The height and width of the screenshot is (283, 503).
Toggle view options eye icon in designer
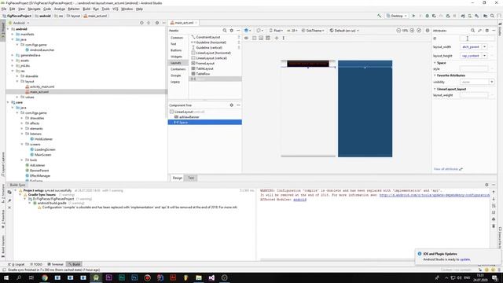(246, 38)
